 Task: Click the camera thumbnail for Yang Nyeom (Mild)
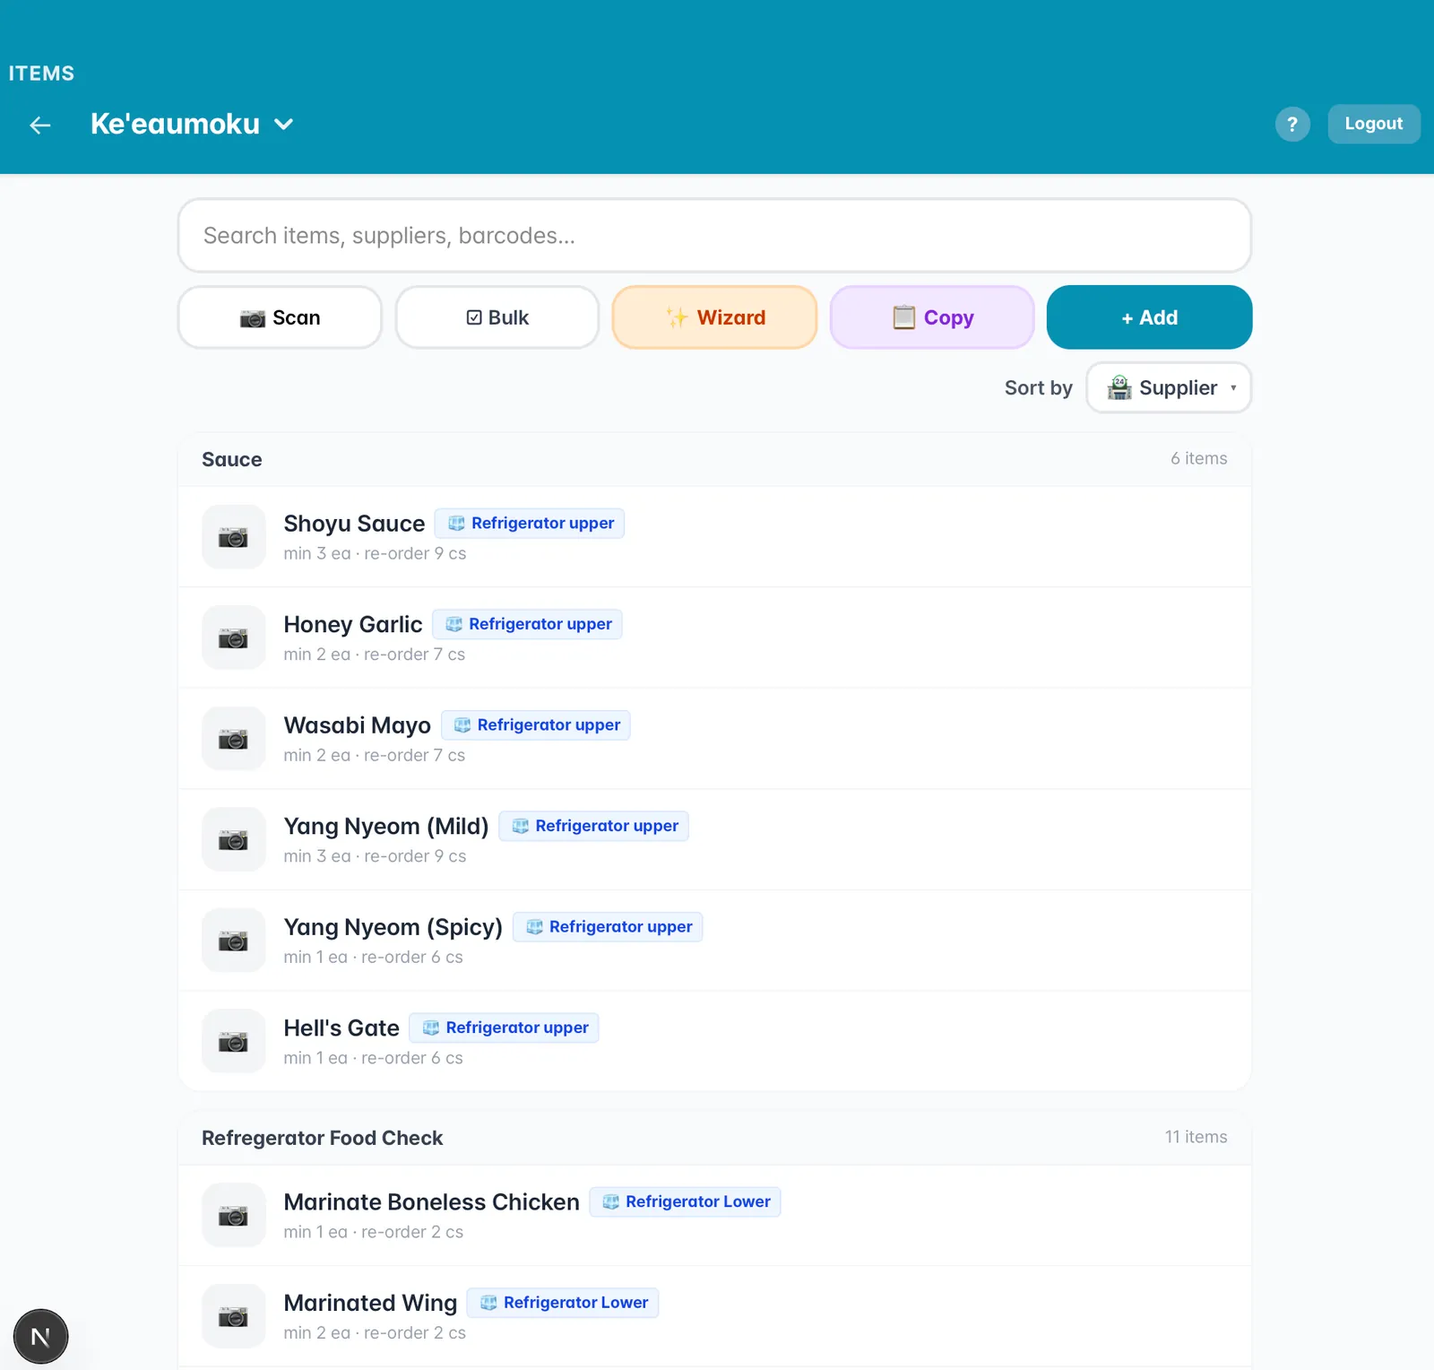234,839
